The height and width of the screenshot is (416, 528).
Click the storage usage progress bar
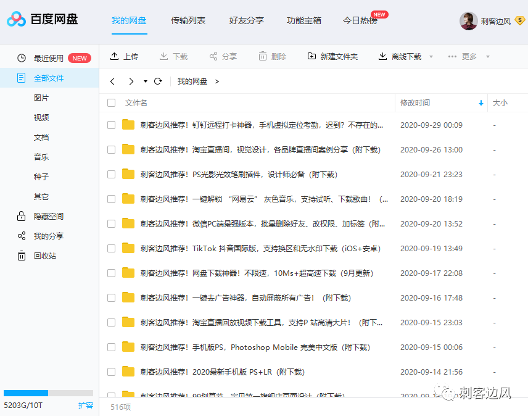48,393
